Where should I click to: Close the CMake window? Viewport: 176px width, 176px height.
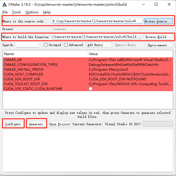169,5
